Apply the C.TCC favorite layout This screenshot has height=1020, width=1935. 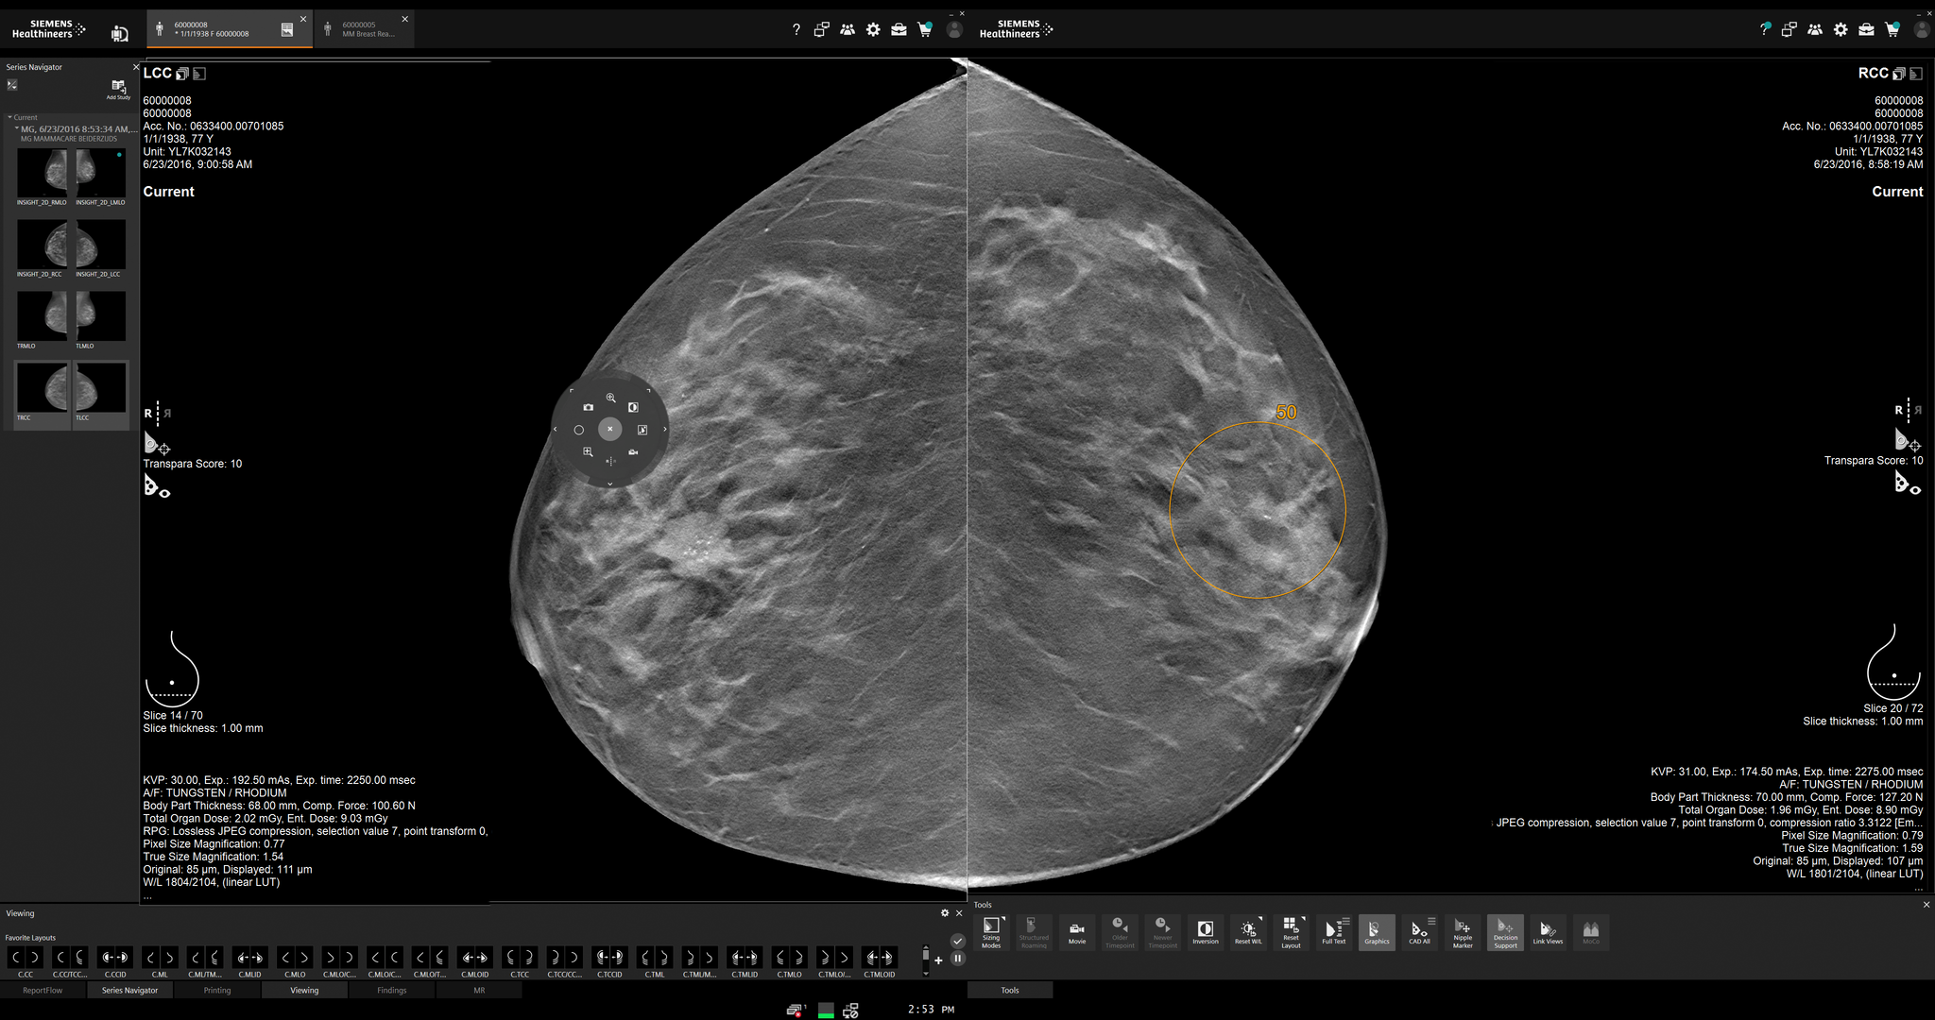point(520,961)
